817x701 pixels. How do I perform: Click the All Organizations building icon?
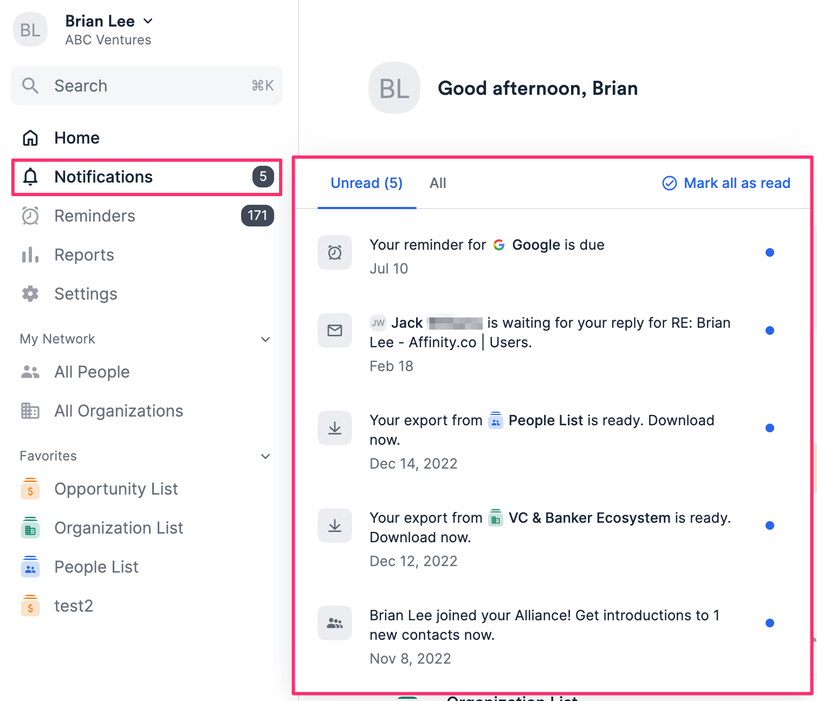click(30, 411)
